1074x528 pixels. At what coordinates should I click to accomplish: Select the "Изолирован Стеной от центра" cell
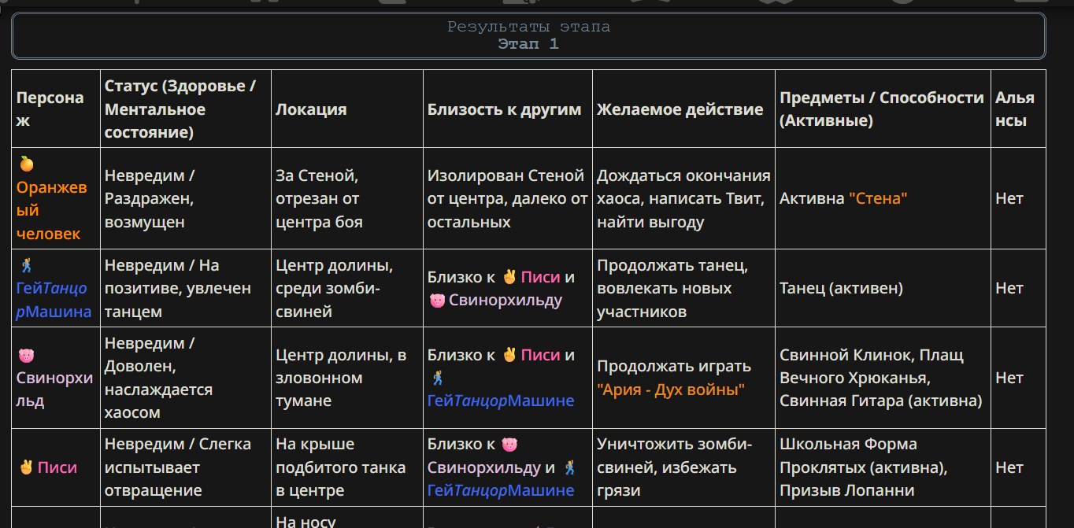point(508,198)
